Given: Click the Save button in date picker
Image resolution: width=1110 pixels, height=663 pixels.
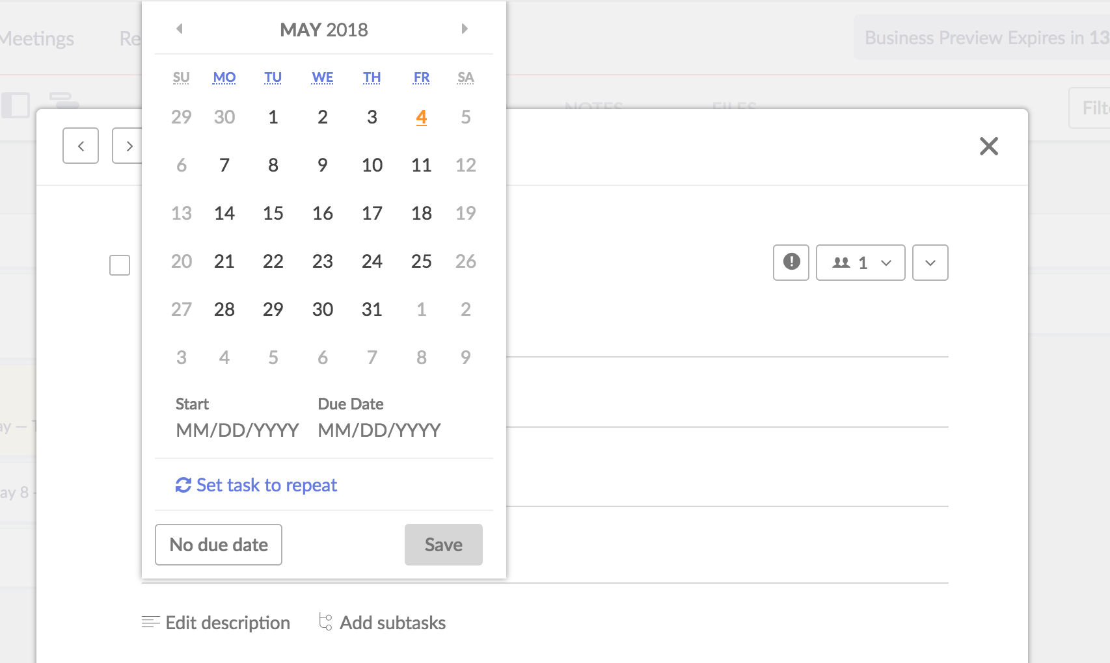Looking at the screenshot, I should point(444,545).
